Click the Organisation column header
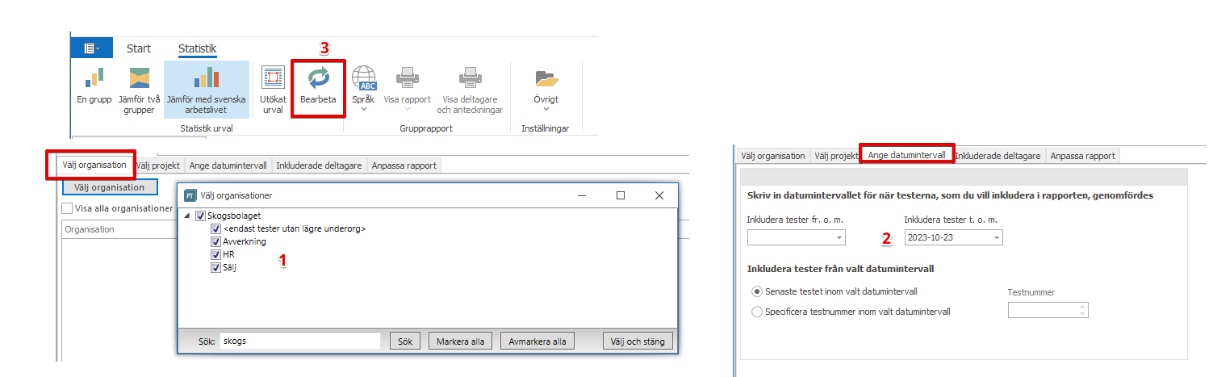 coord(119,229)
